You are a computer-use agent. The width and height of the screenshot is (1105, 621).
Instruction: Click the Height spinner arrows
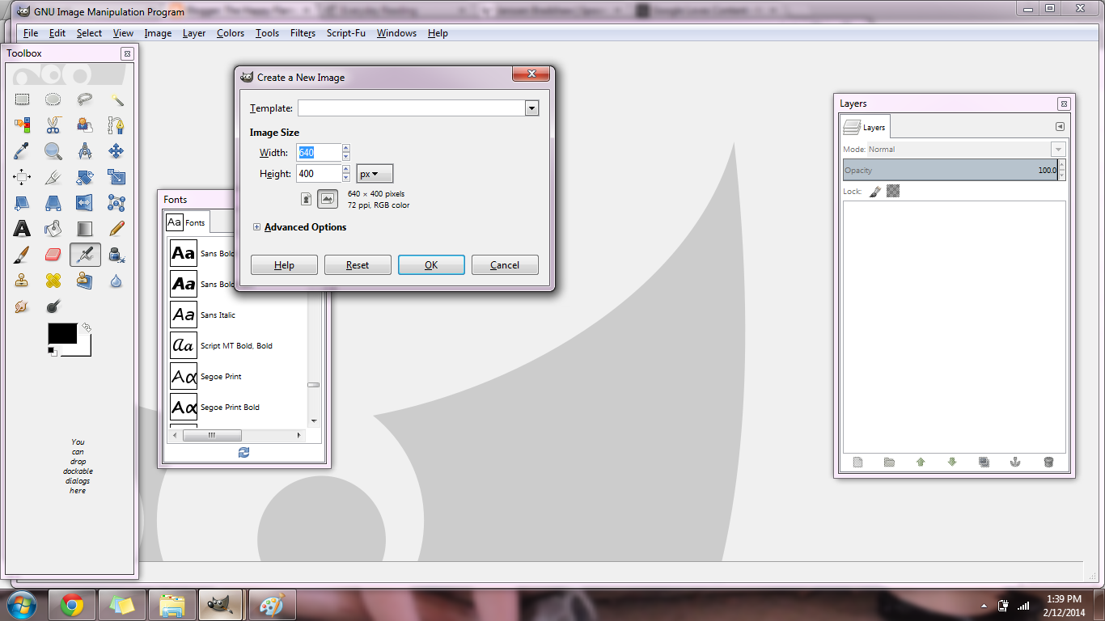pos(346,173)
